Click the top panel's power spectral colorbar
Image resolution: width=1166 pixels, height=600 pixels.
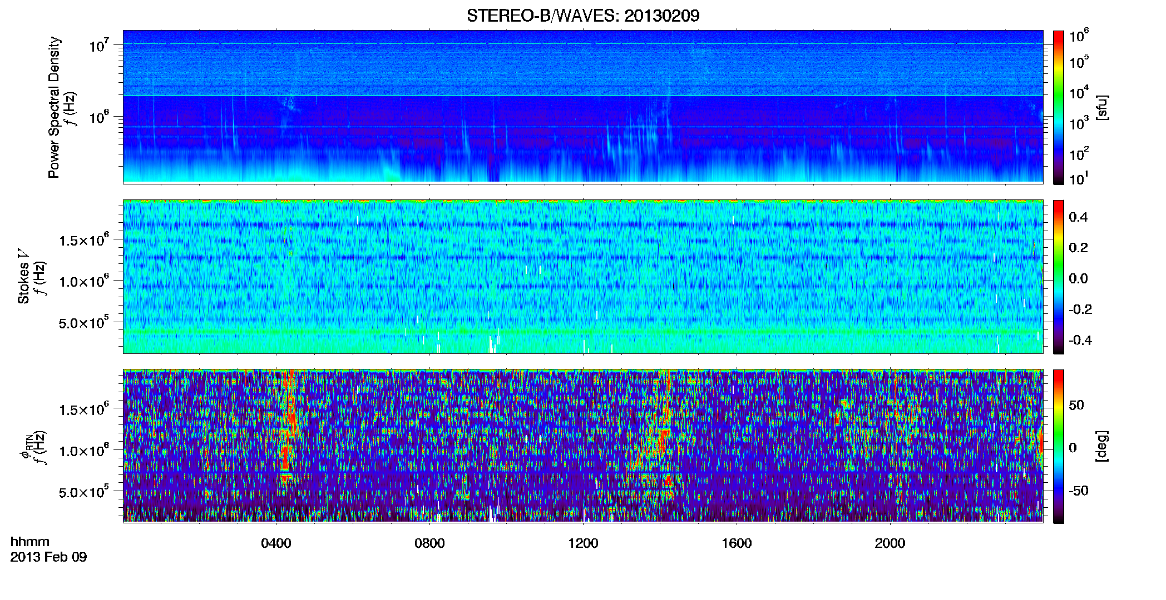[x=1059, y=107]
